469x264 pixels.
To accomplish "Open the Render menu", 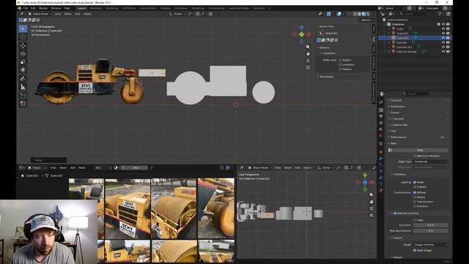I will point(43,8).
